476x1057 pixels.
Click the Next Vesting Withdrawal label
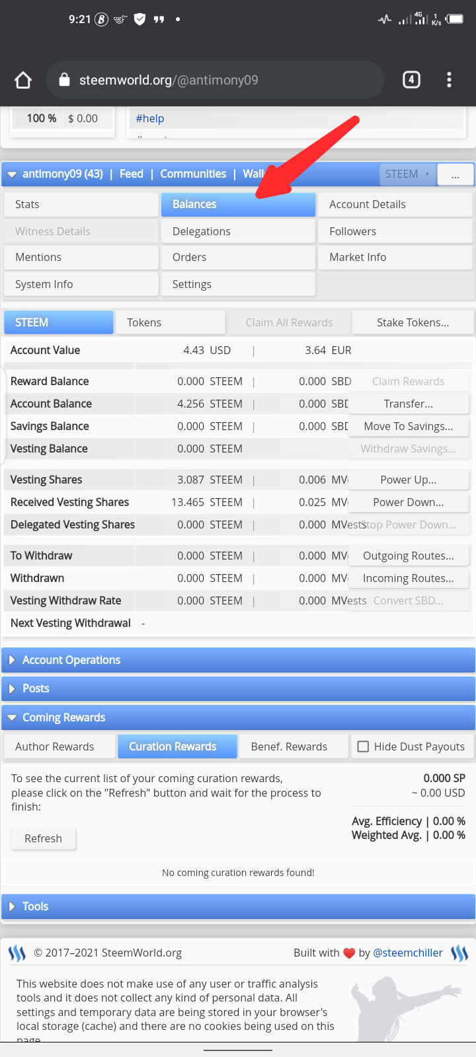[71, 623]
